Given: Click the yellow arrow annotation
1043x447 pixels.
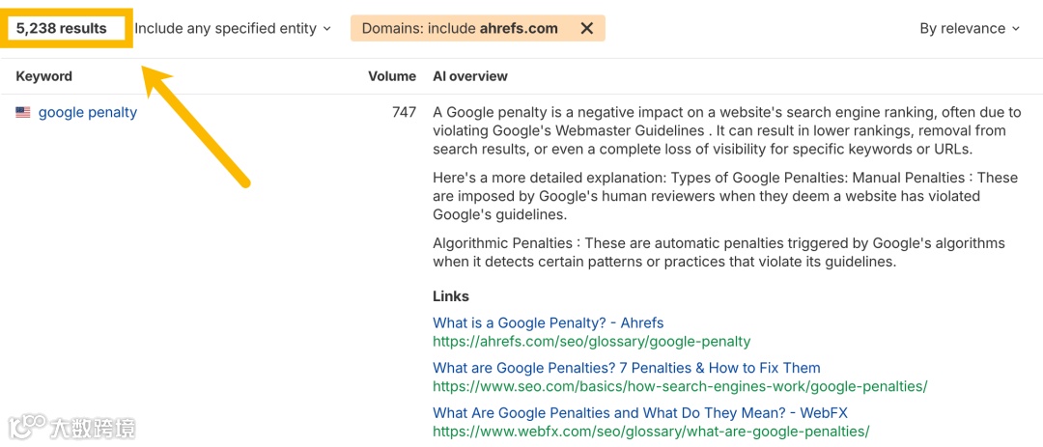Looking at the screenshot, I should pyautogui.click(x=196, y=126).
